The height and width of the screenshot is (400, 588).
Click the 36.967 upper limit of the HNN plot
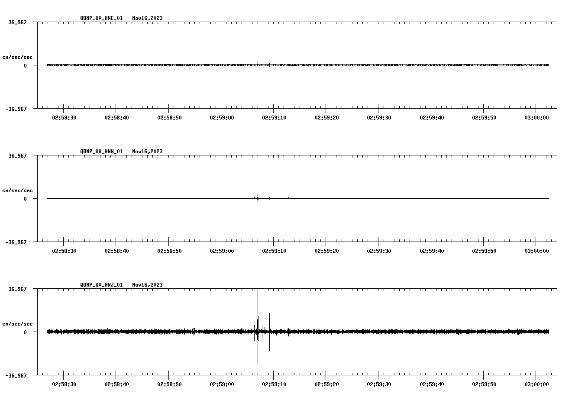(x=17, y=155)
